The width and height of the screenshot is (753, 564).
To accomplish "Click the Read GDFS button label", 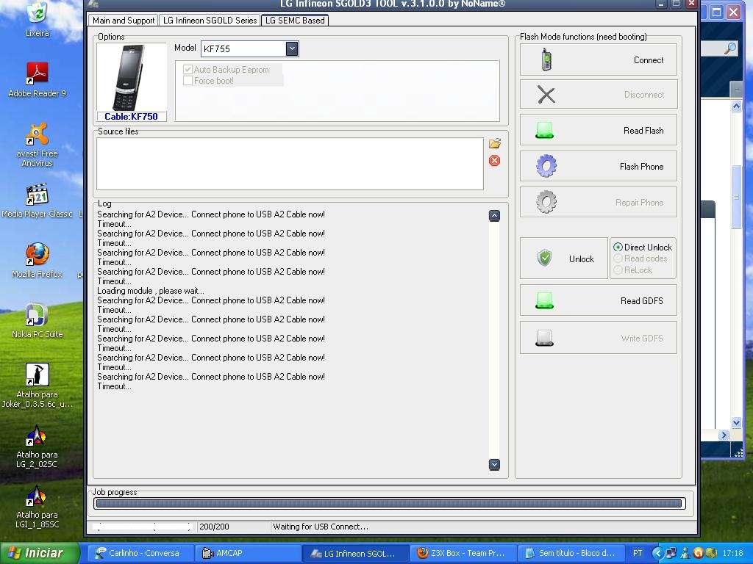I will pos(641,300).
